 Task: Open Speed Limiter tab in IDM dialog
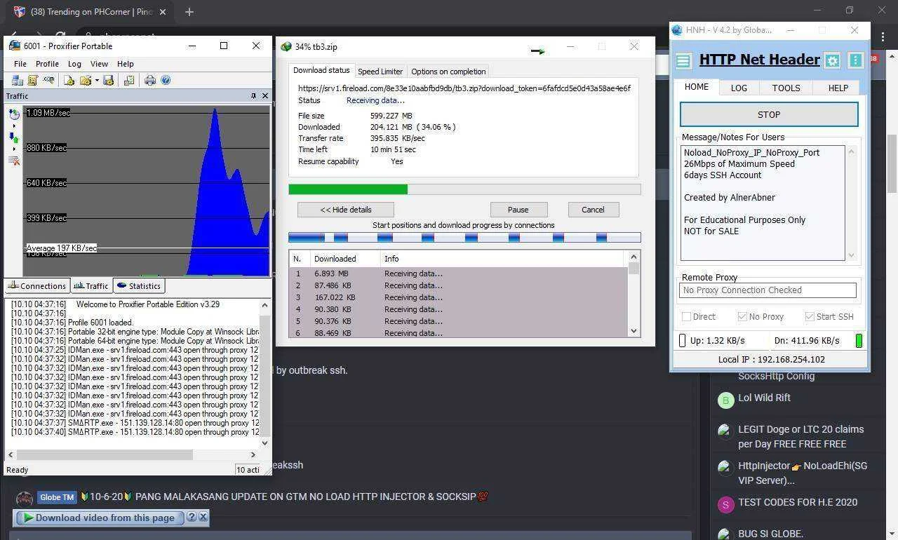point(380,72)
